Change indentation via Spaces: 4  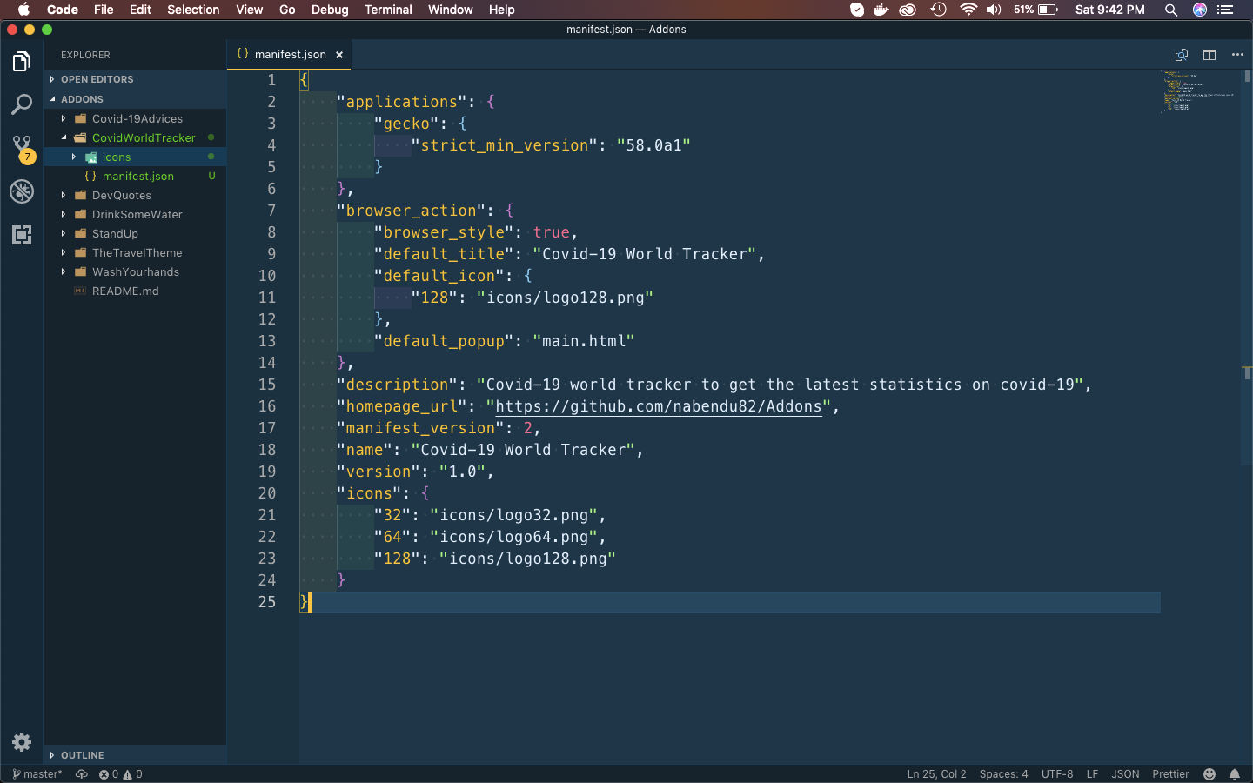(1003, 774)
